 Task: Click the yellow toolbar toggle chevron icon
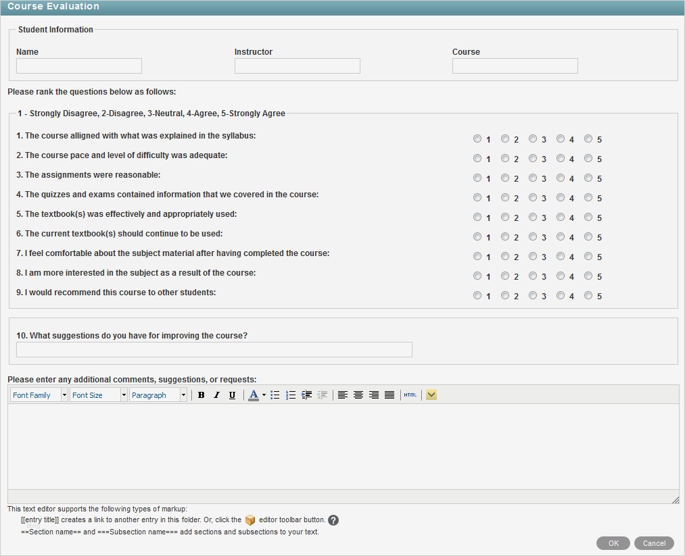pos(431,395)
